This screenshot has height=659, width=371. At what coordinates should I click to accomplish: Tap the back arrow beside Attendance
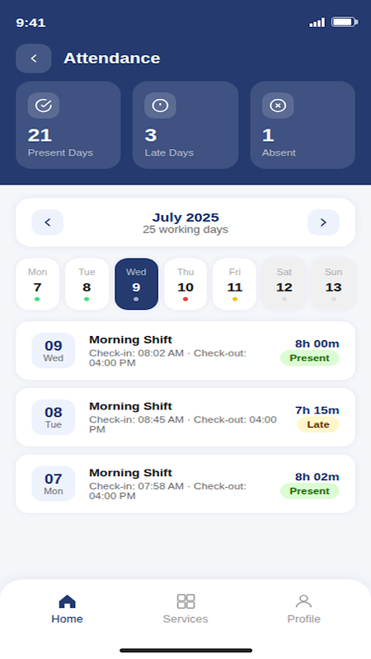click(x=34, y=58)
